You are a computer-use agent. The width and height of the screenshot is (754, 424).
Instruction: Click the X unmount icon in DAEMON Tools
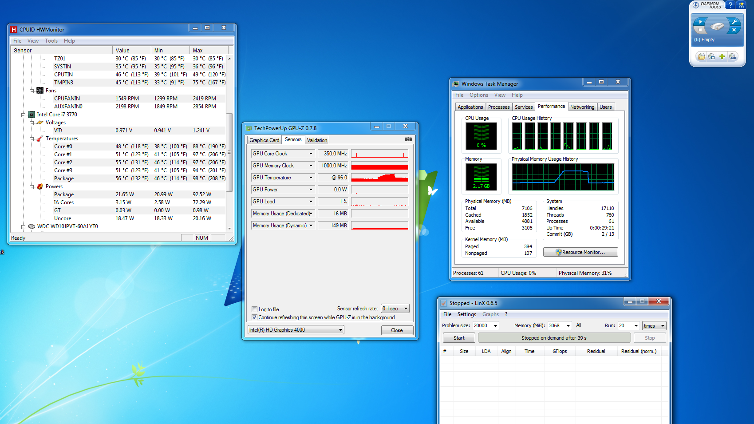(x=734, y=30)
